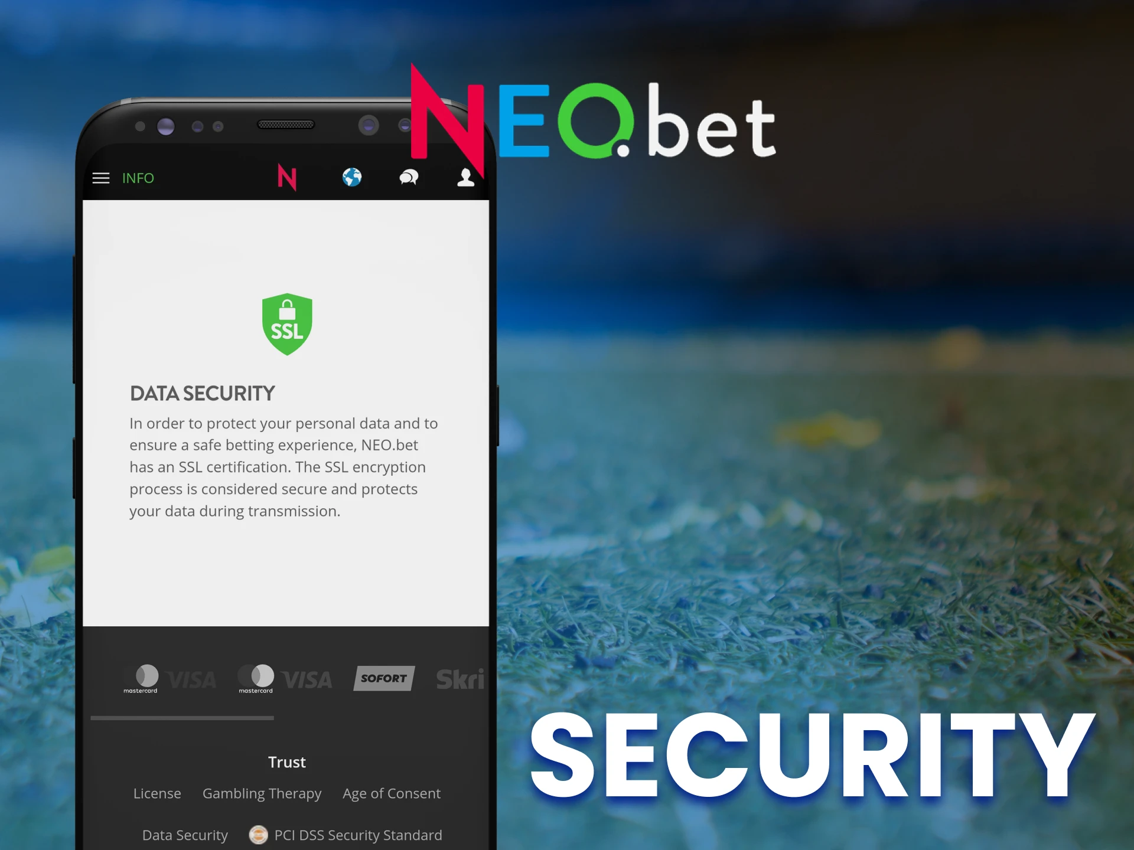Select the globe/language icon
The height and width of the screenshot is (850, 1134).
351,176
